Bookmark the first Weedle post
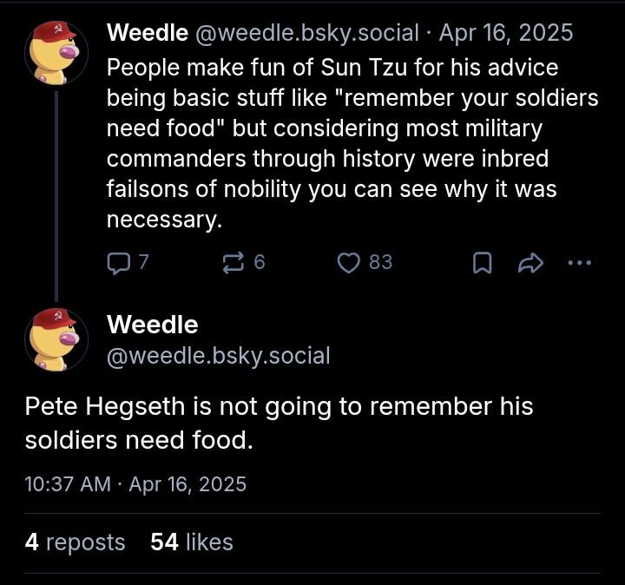Image resolution: width=625 pixels, height=585 pixels. pos(481,262)
